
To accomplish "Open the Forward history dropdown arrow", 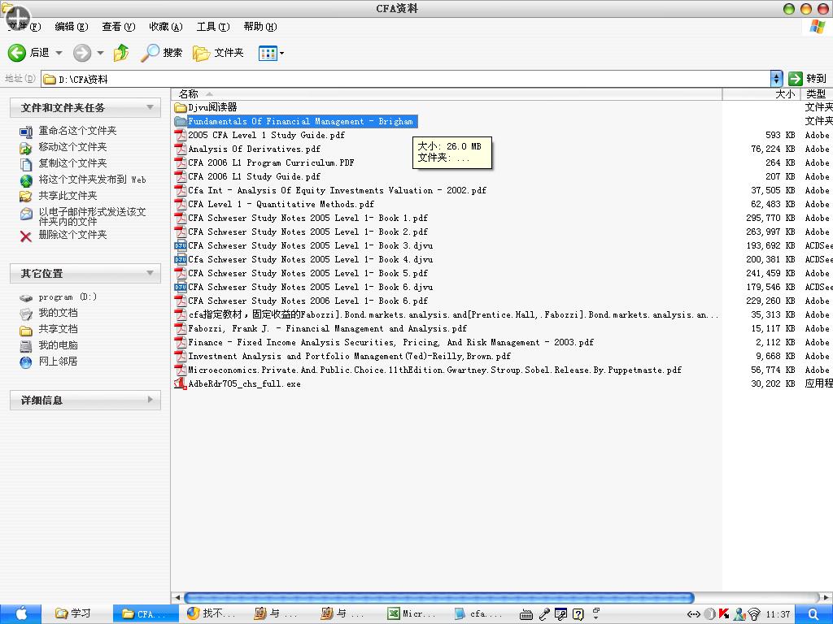I will click(100, 53).
